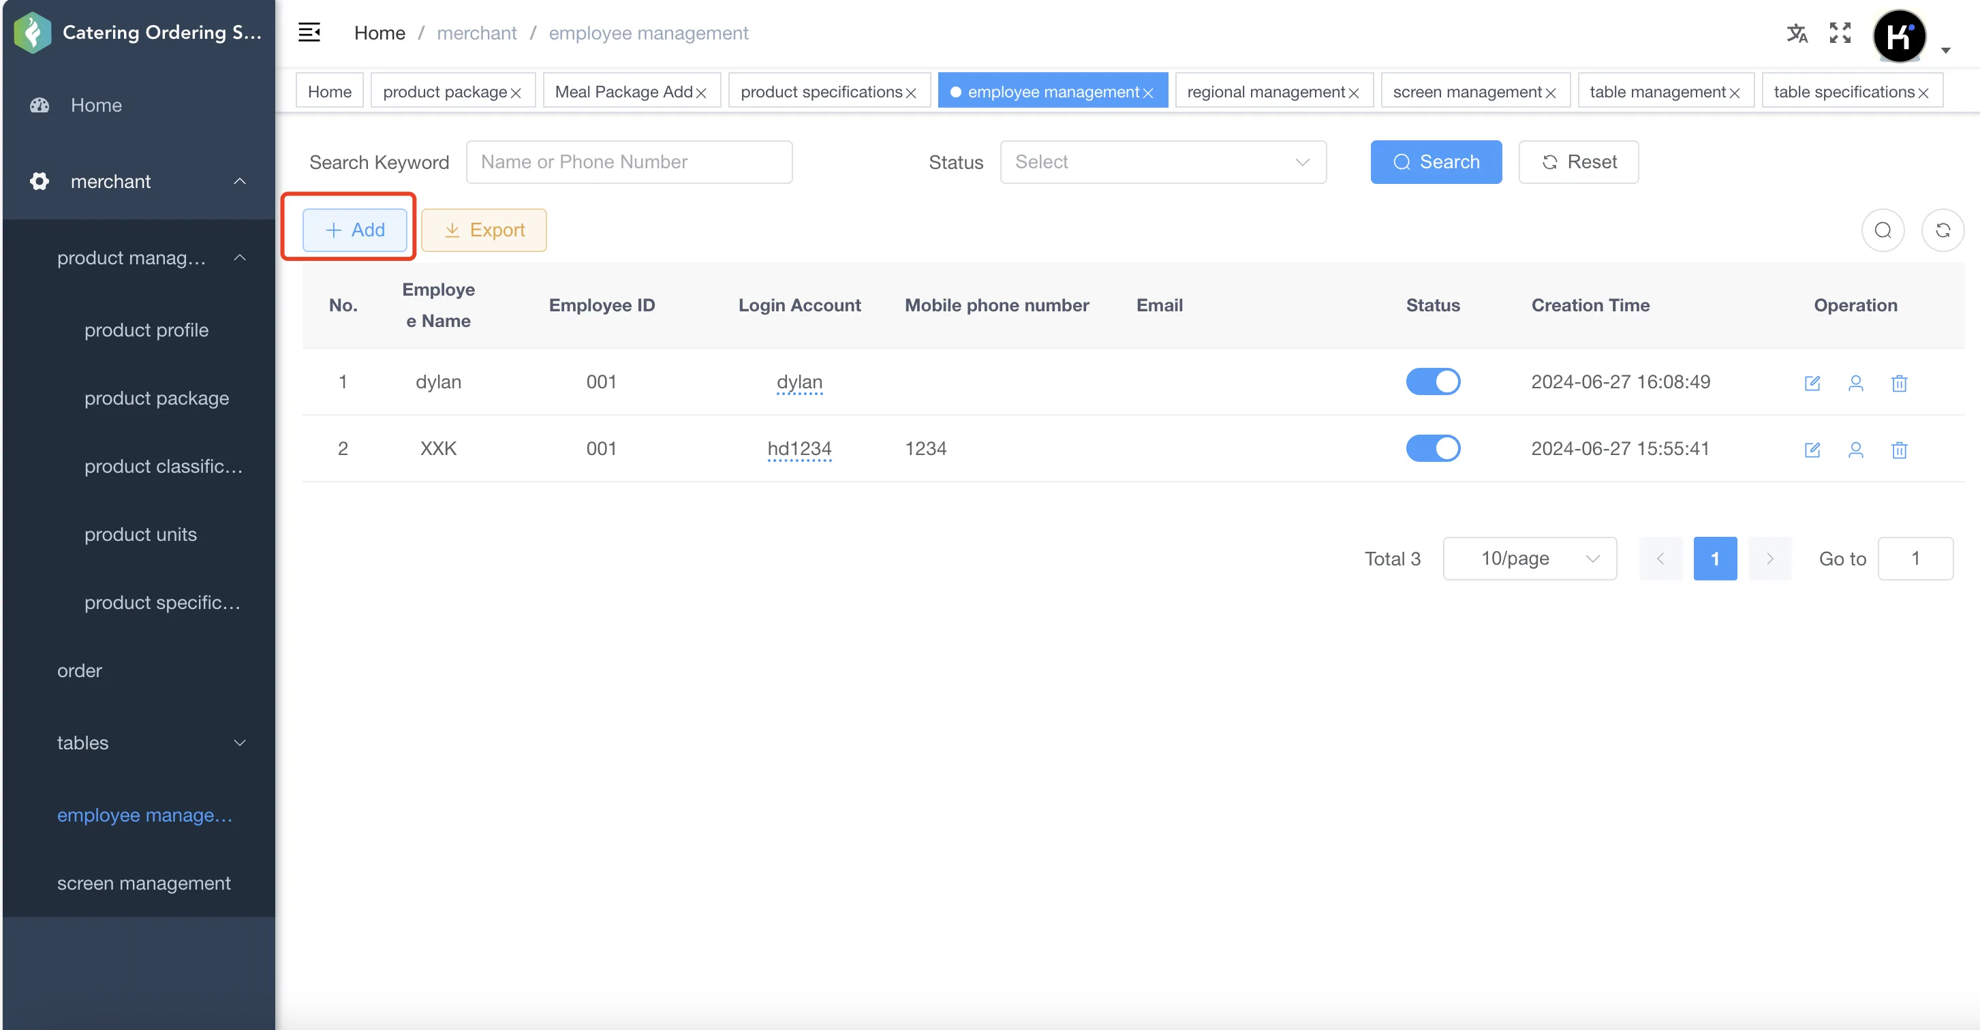This screenshot has height=1030, width=1980.
Task: Click the Add employee button
Action: tap(354, 230)
